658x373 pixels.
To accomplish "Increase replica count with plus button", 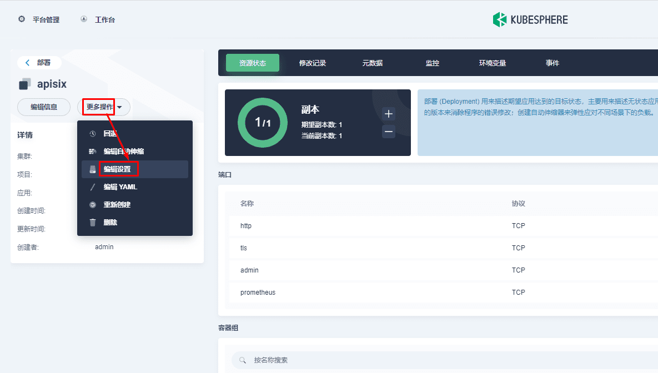I will point(389,114).
